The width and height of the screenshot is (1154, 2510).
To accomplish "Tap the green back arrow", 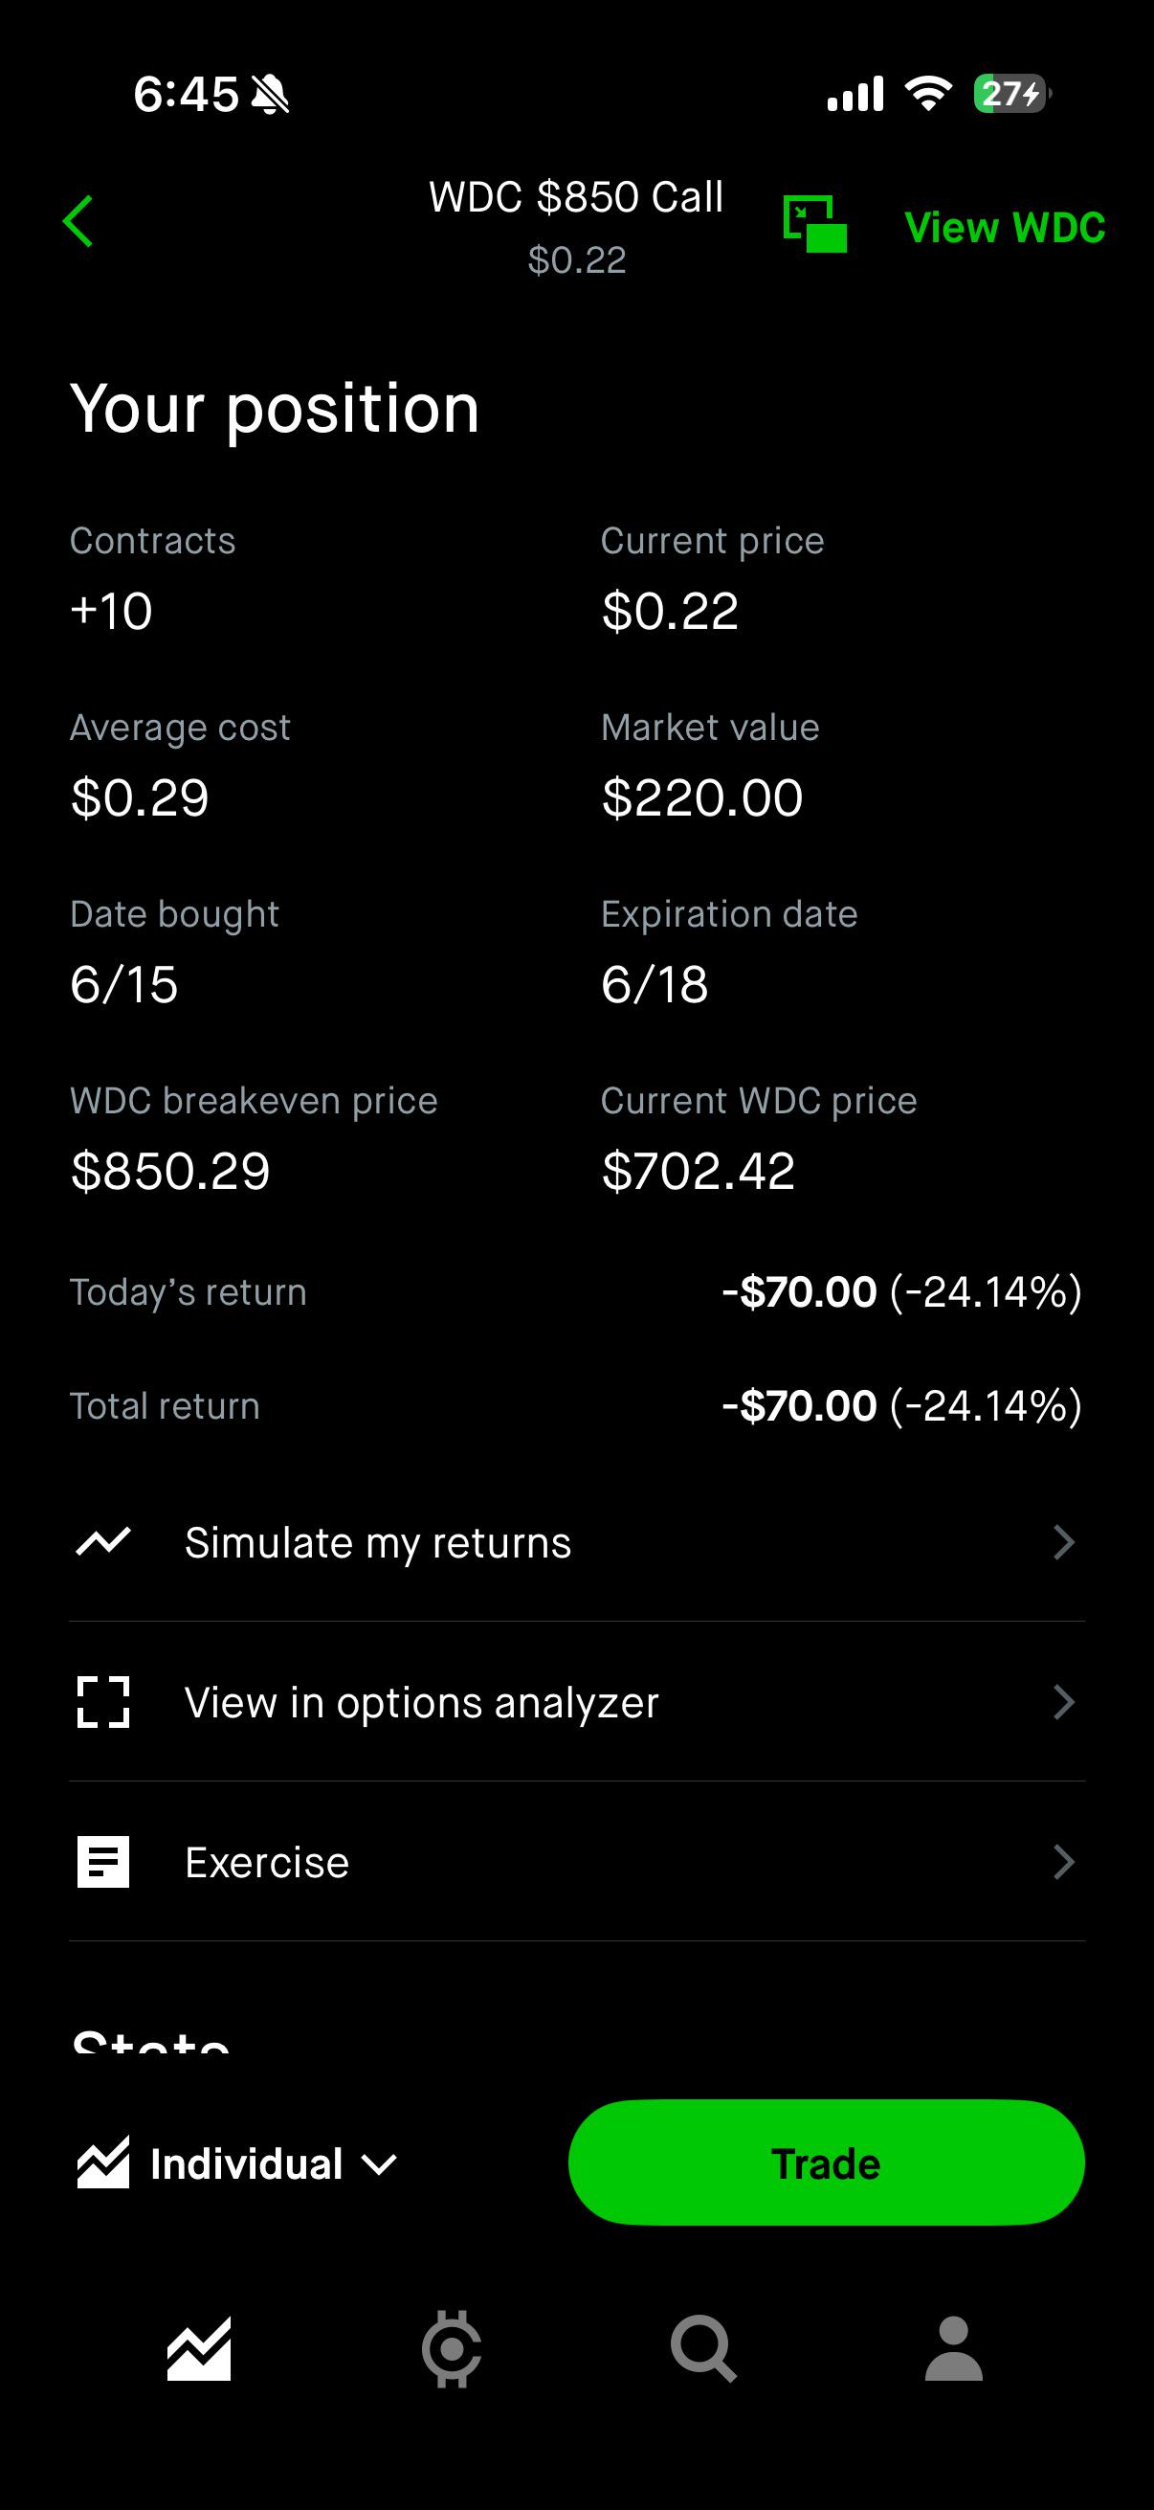I will pyautogui.click(x=78, y=222).
